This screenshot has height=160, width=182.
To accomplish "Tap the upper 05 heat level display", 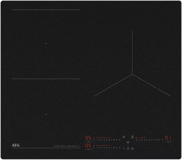I will coord(88,138).
